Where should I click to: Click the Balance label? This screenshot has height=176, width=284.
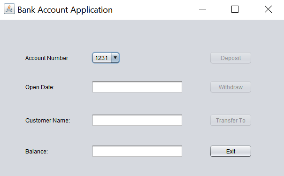pyautogui.click(x=37, y=152)
